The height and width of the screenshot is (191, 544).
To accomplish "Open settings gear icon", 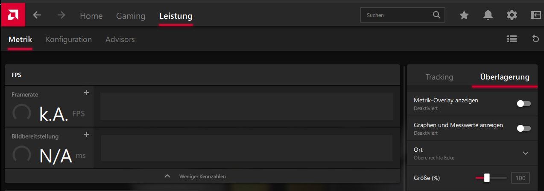I will [x=512, y=15].
